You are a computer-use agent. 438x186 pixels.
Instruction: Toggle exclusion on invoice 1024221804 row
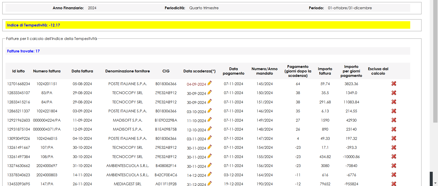tap(394, 111)
